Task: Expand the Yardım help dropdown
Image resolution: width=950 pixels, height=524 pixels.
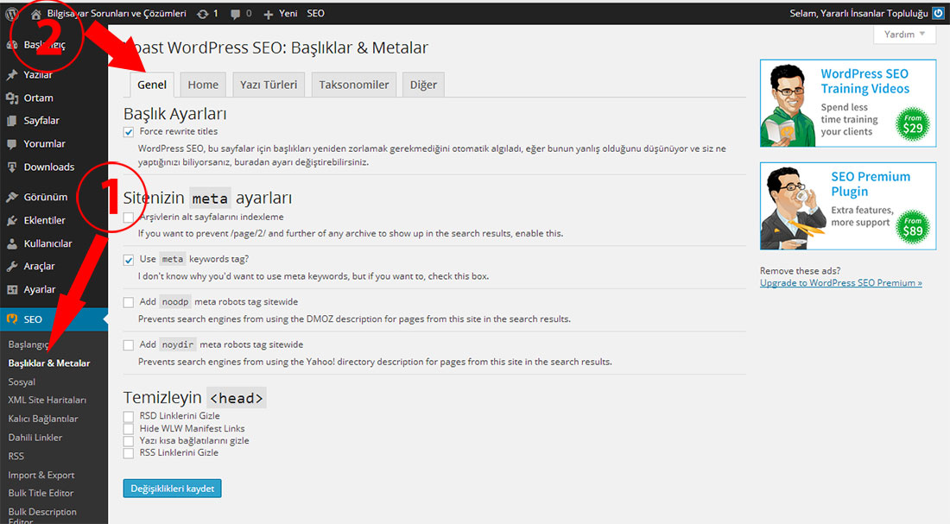Action: click(x=904, y=35)
